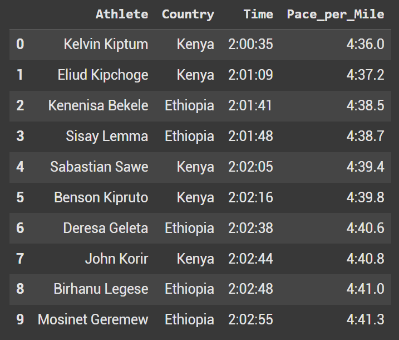Select the Kelvin Kiptum athlete cell
Viewport: 399px width, 340px height.
pos(106,44)
